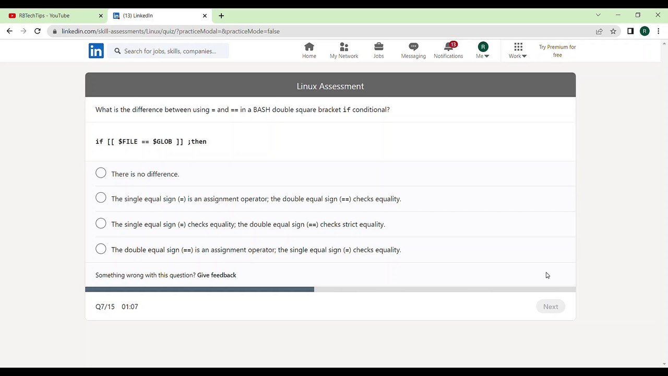Open tab search chevron
668x376 pixels.
click(598, 15)
